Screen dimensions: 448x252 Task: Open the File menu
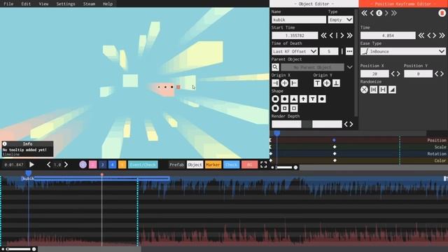(x=8, y=3)
